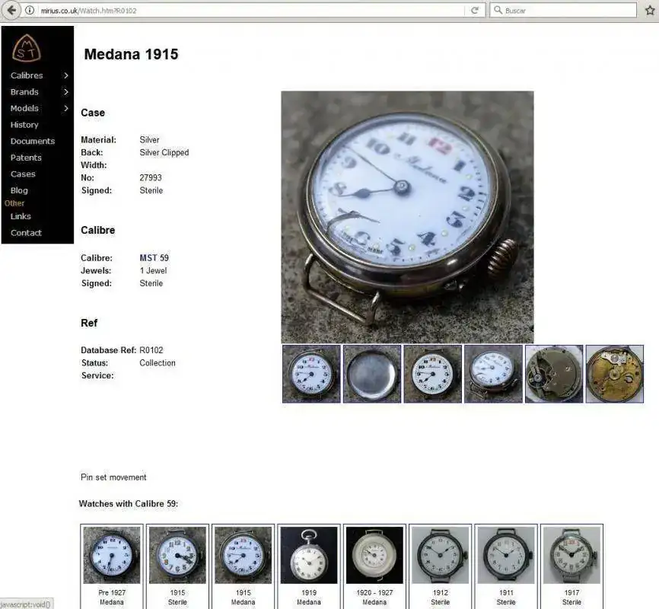Click the Pin set movement note

(x=113, y=477)
